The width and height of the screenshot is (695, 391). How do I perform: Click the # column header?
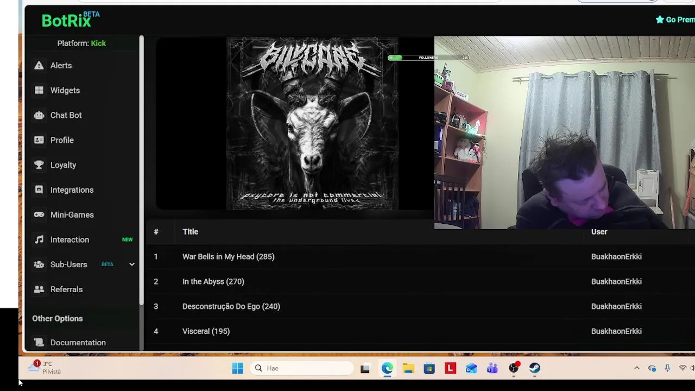[x=156, y=232]
